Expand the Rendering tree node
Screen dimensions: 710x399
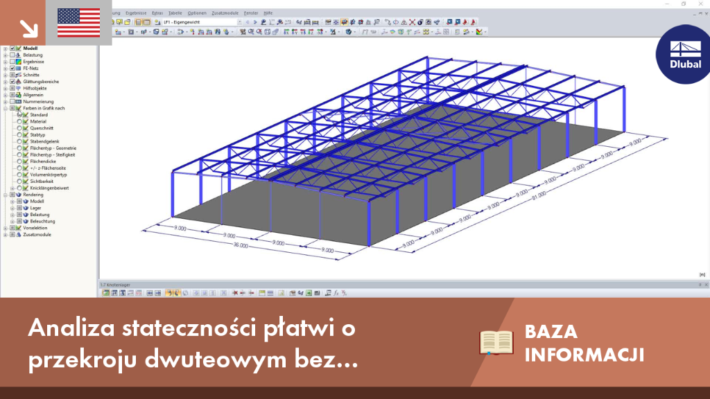click(6, 195)
